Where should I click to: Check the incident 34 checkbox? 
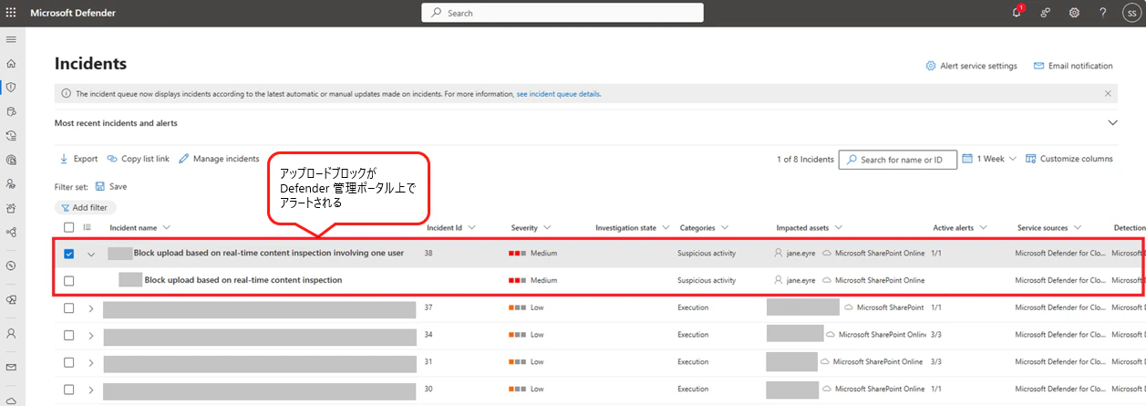(x=69, y=335)
